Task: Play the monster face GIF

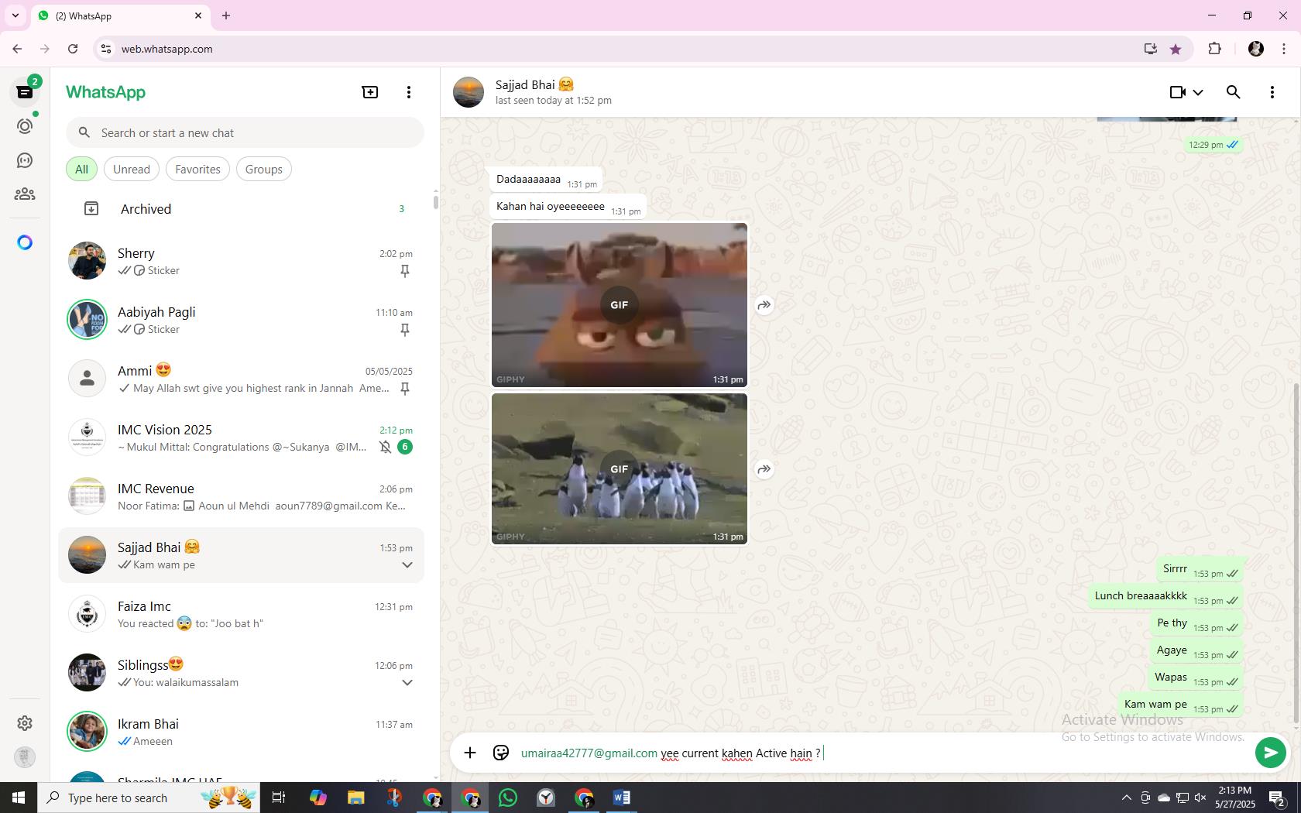Action: pos(619,305)
